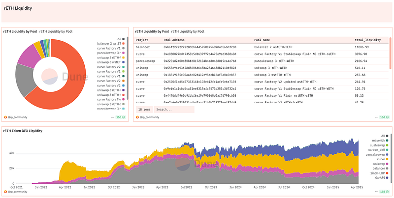Sort the table by the Pool Address column header
The image size is (394, 198).
(x=174, y=40)
